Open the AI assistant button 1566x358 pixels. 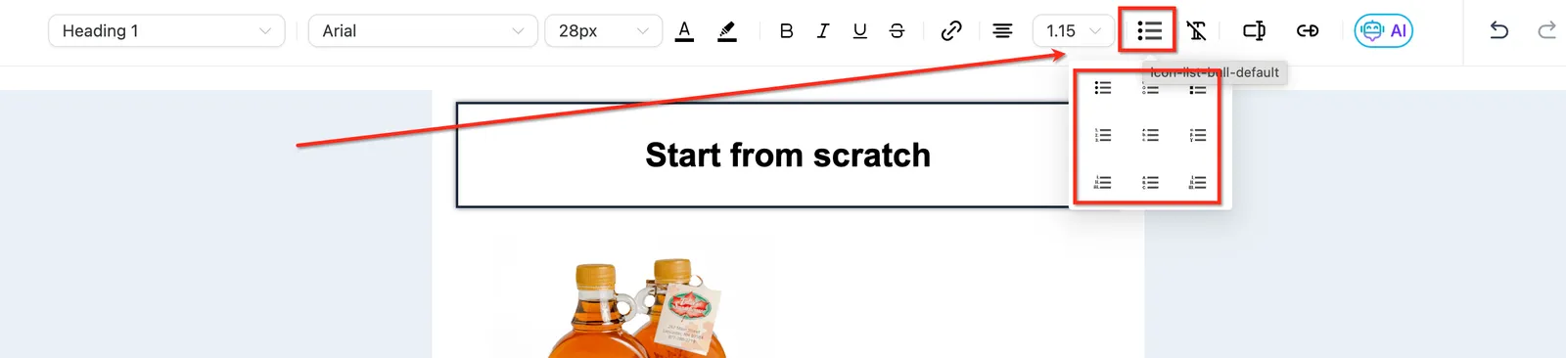pos(1383,31)
